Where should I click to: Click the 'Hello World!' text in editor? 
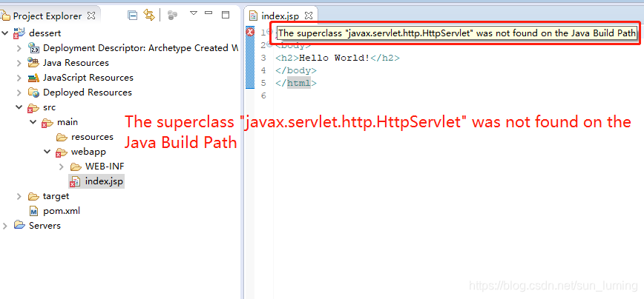coord(335,58)
